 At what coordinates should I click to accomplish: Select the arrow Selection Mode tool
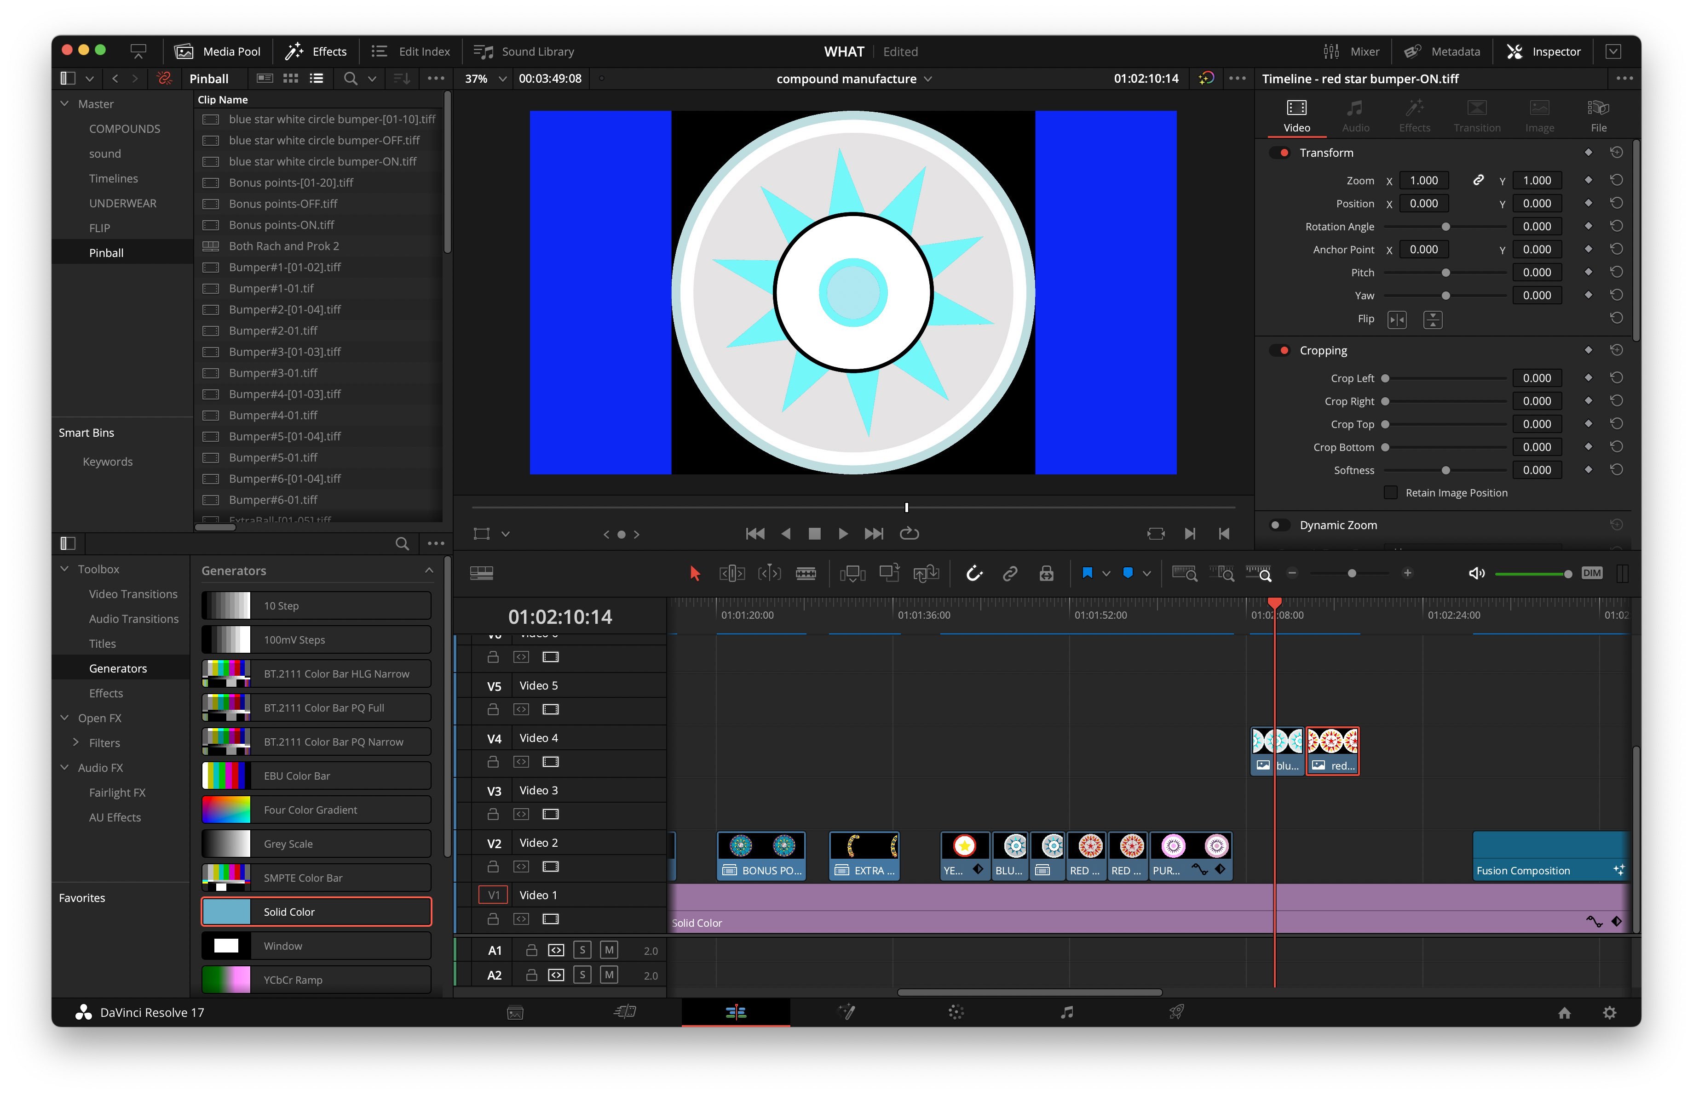(695, 573)
